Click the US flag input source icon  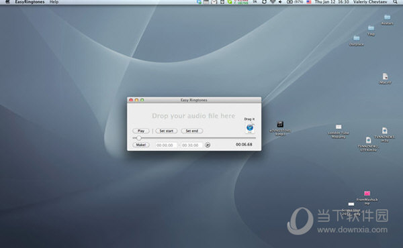309,2
